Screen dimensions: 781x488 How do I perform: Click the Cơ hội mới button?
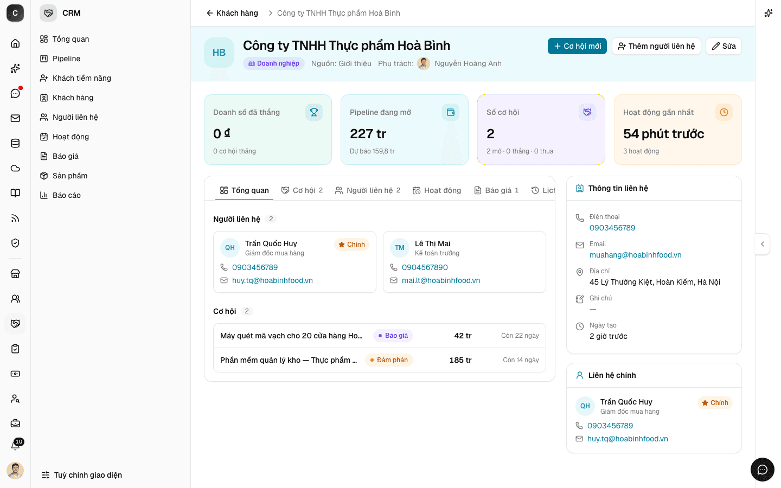tap(577, 46)
